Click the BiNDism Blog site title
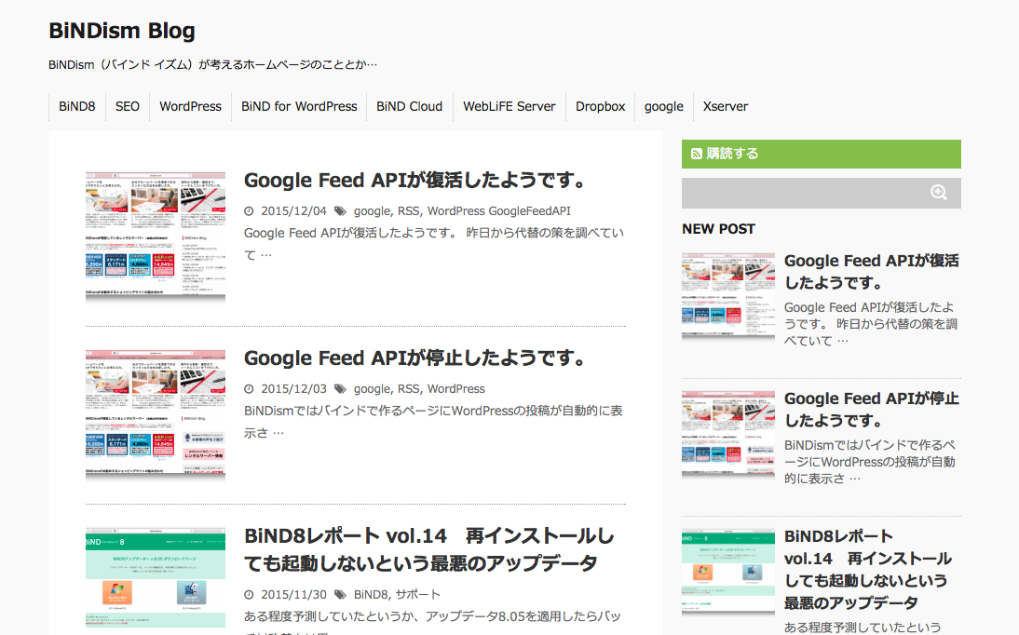This screenshot has height=635, width=1019. [x=121, y=31]
